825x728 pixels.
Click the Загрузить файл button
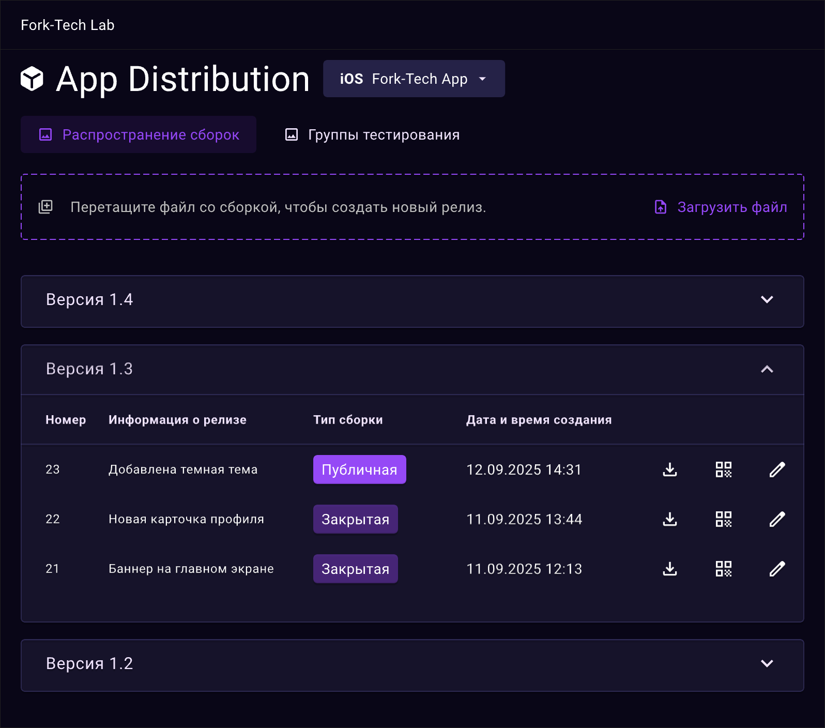pos(721,207)
